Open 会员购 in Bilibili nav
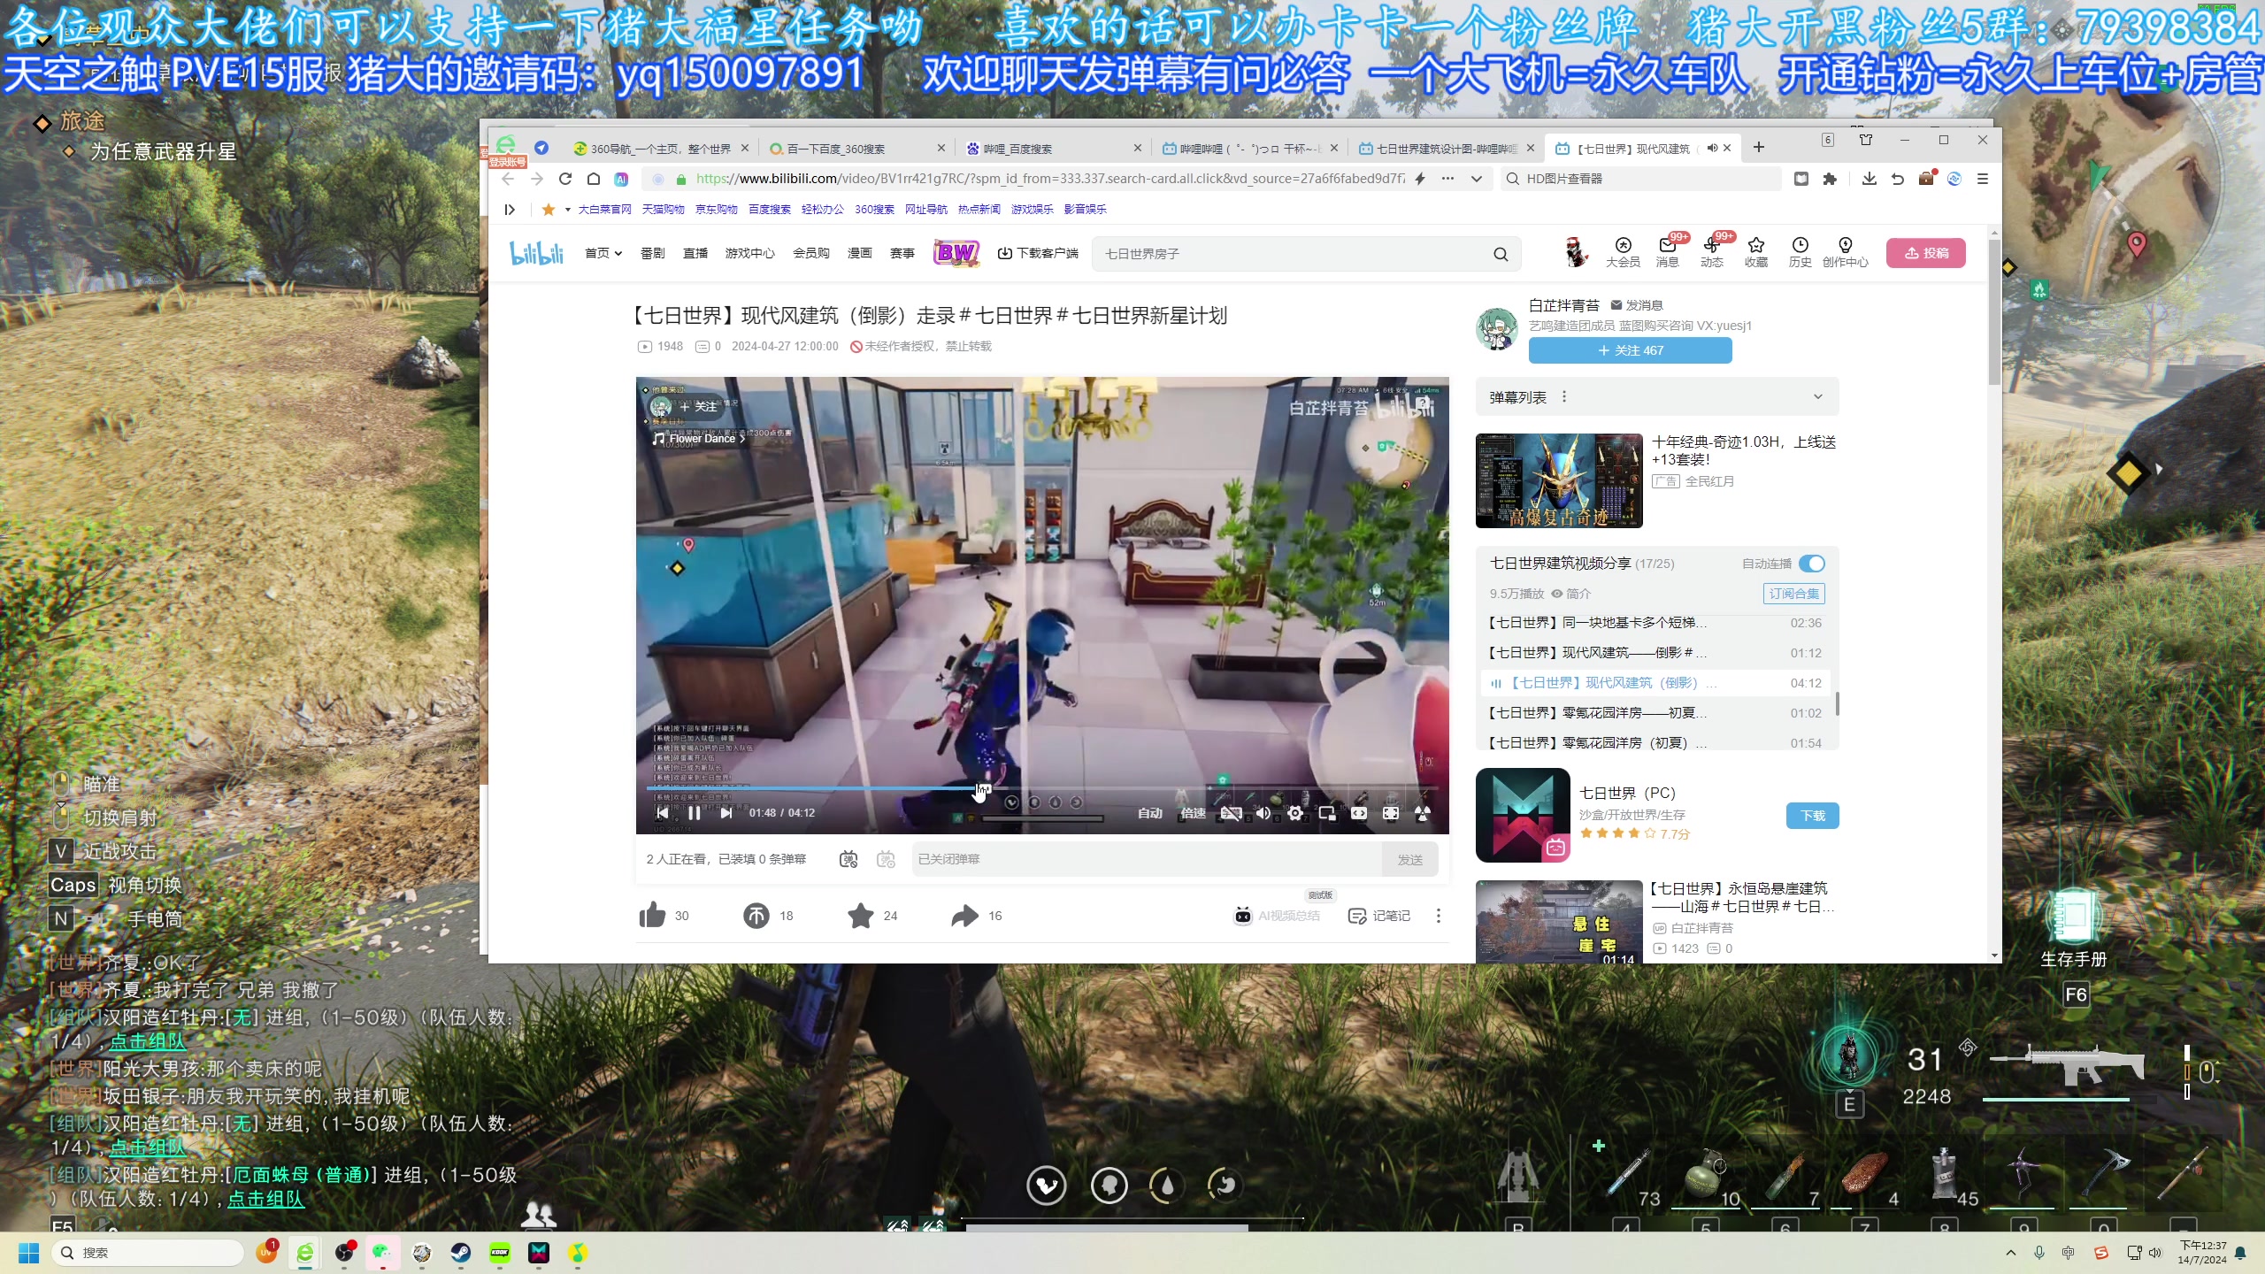Viewport: 2265px width, 1274px height. click(811, 253)
